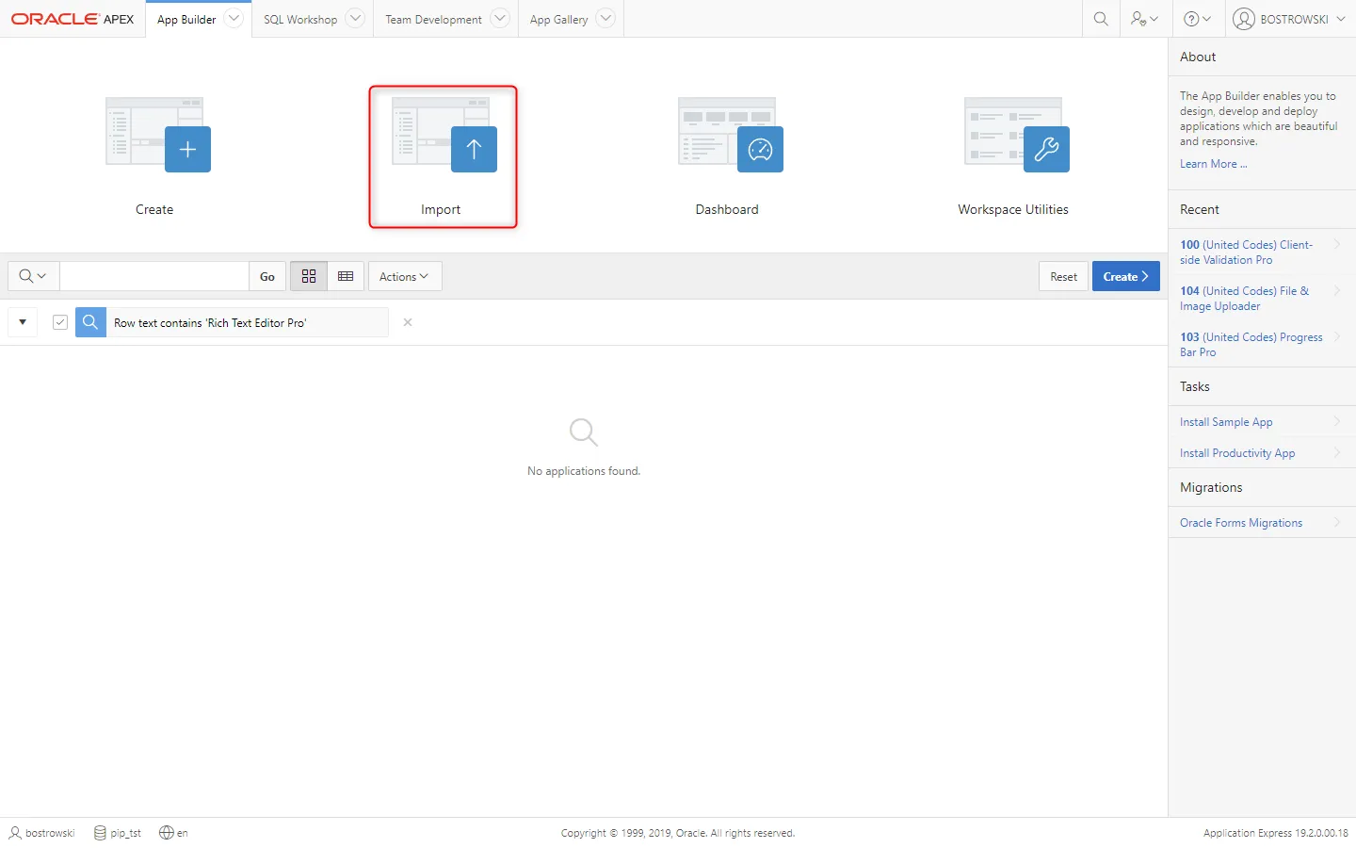
Task: Open the Actions dropdown menu
Action: coord(404,276)
